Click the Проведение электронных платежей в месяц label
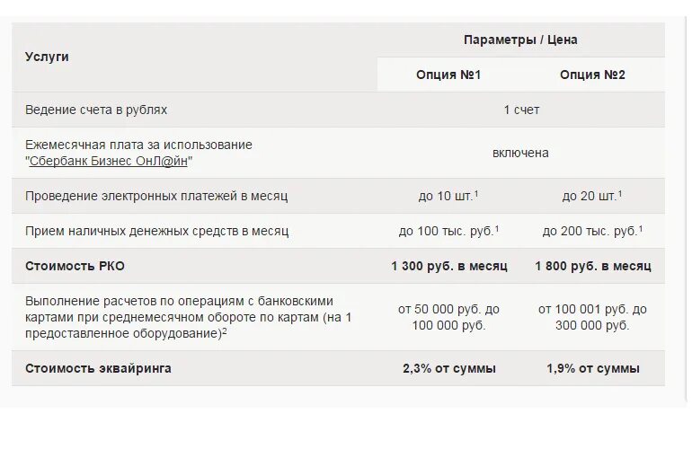This screenshot has height=449, width=692. (x=156, y=195)
